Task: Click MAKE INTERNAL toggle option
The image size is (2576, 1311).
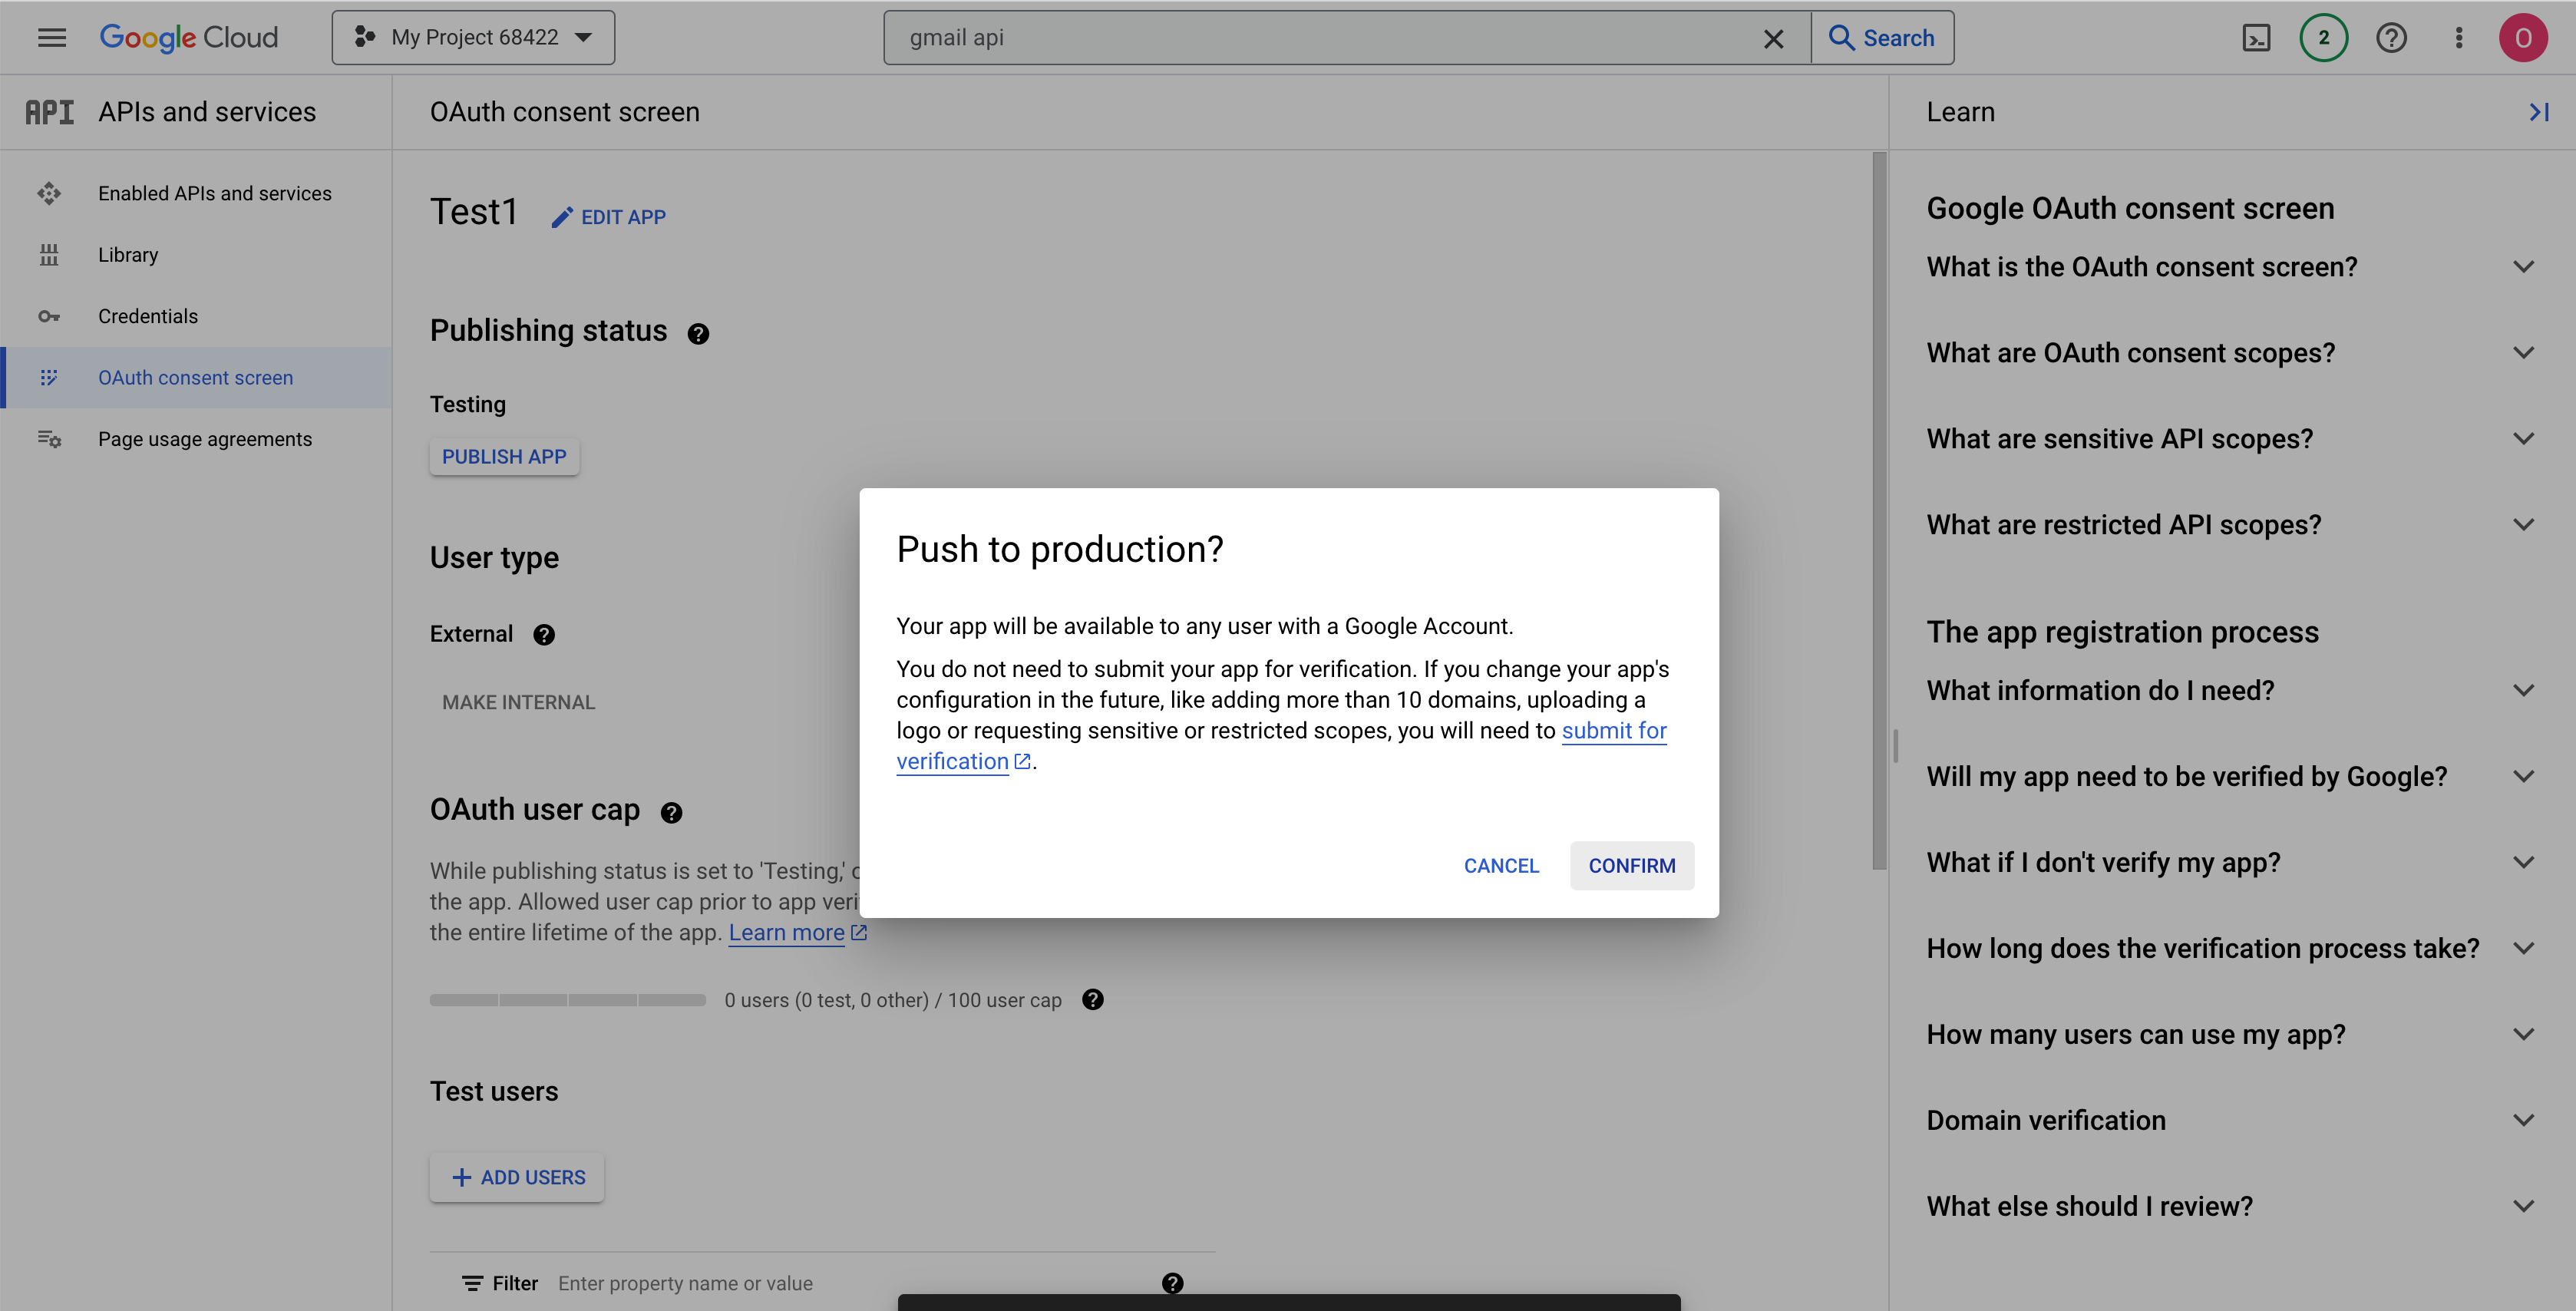Action: pos(518,702)
